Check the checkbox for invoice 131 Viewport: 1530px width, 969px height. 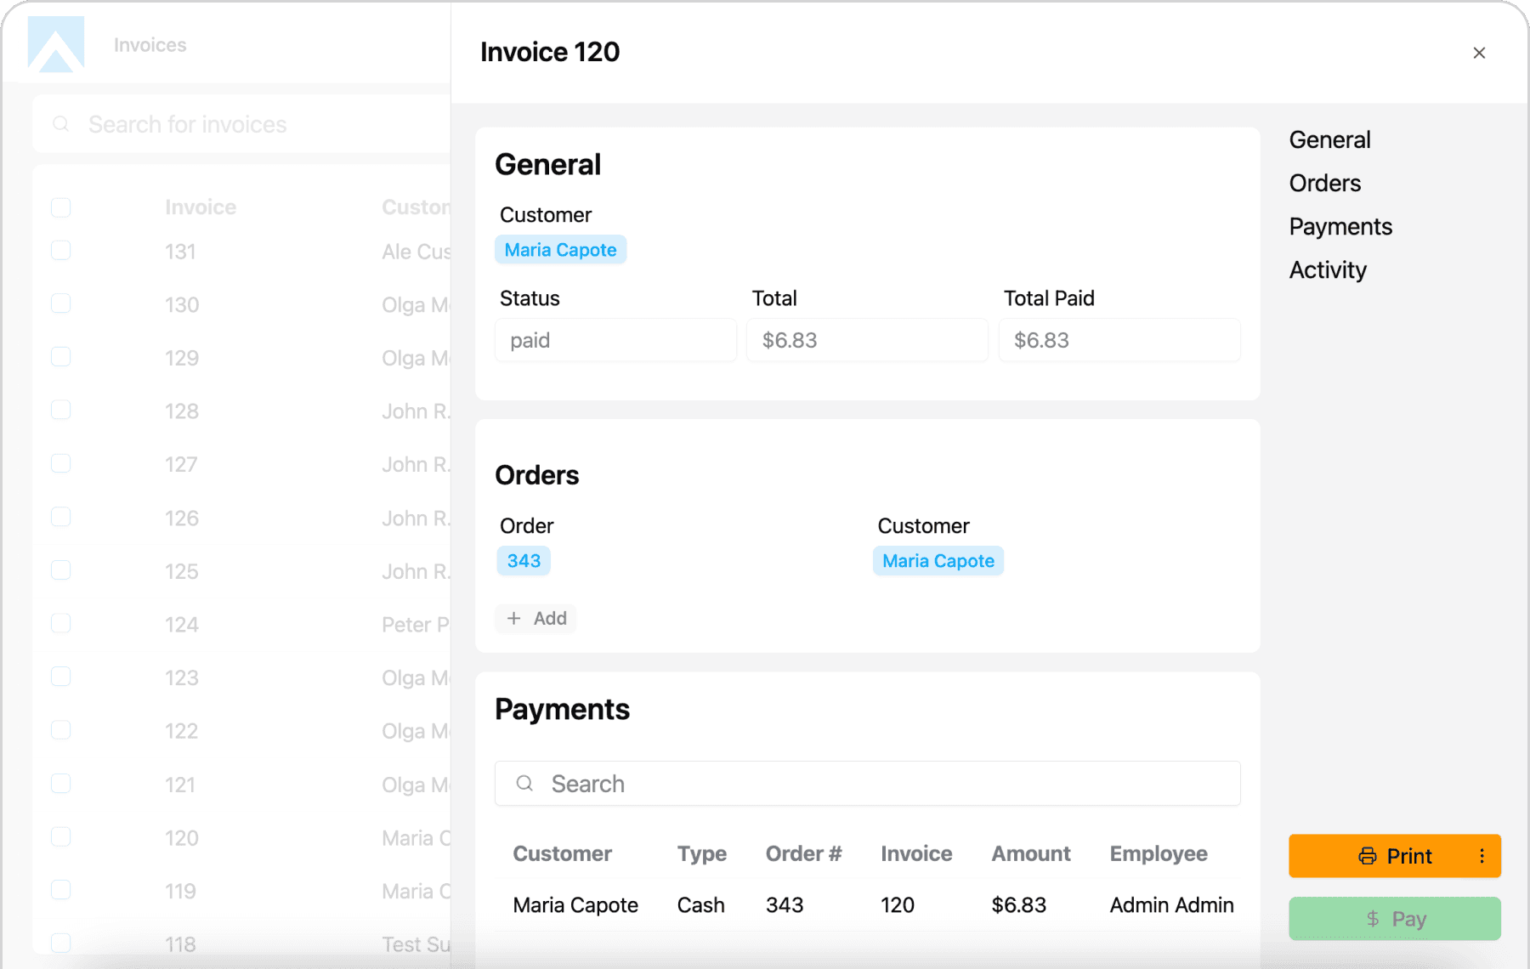[60, 250]
